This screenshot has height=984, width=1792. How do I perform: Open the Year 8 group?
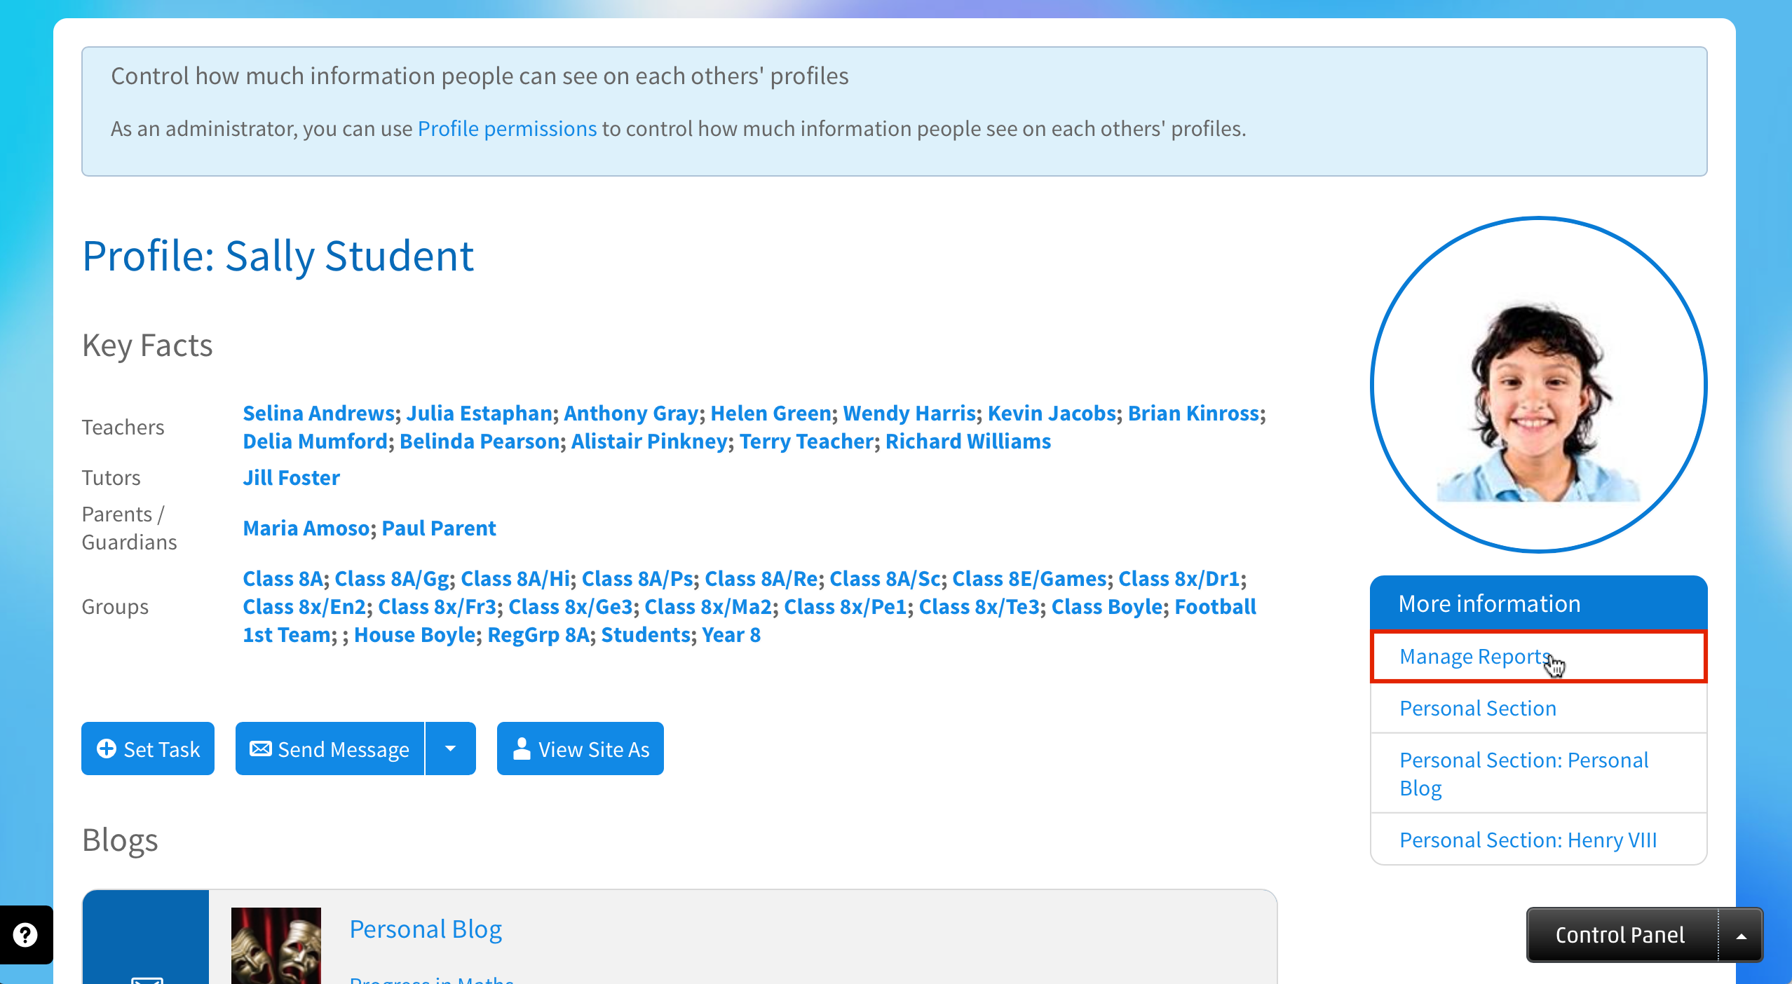pos(731,634)
